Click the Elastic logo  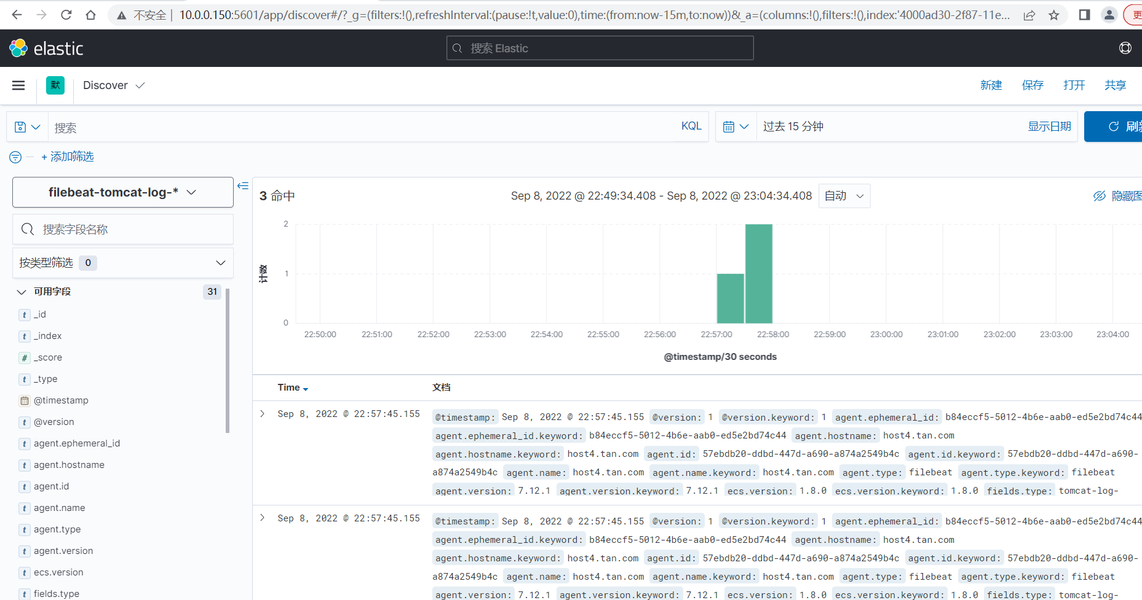tap(46, 48)
